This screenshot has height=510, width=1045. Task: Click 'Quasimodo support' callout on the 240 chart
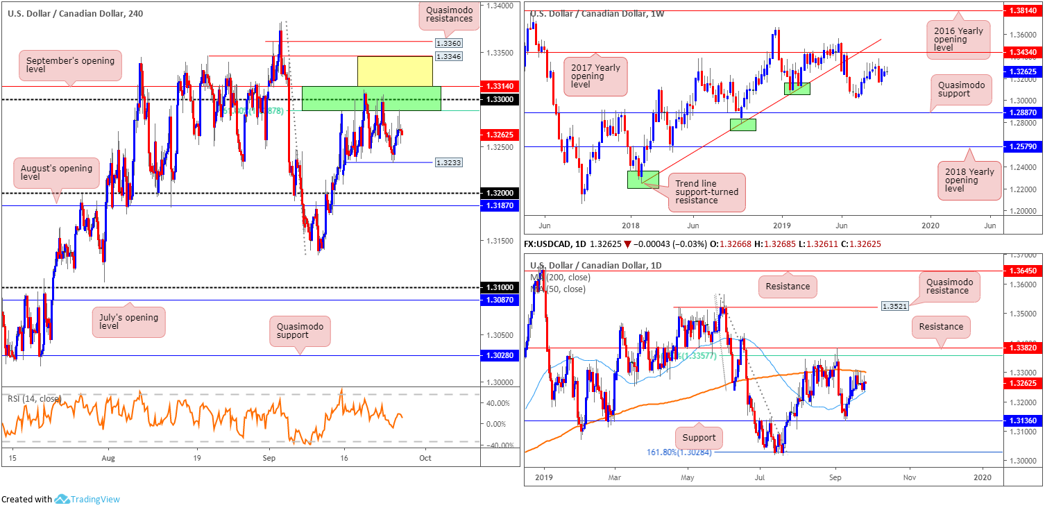[x=300, y=330]
